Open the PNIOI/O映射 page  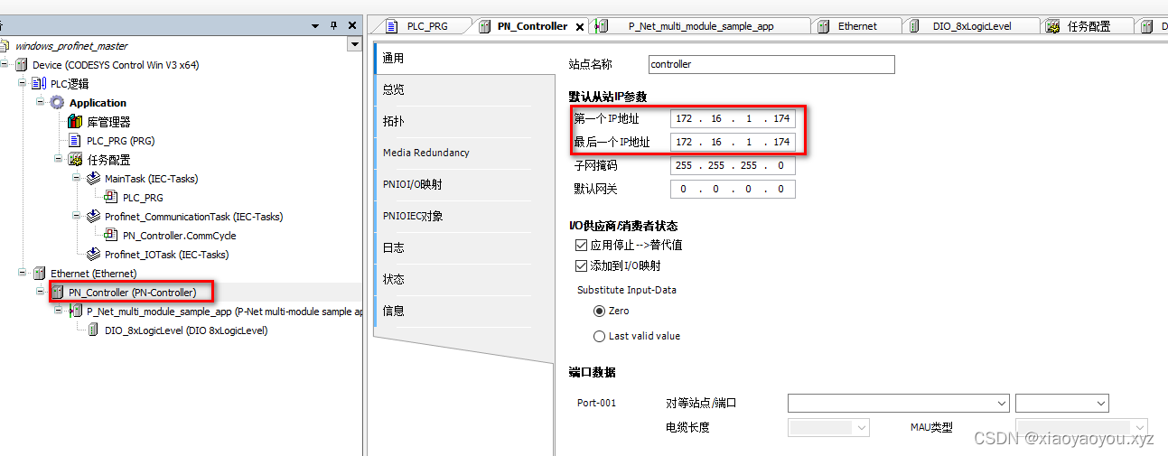point(463,184)
